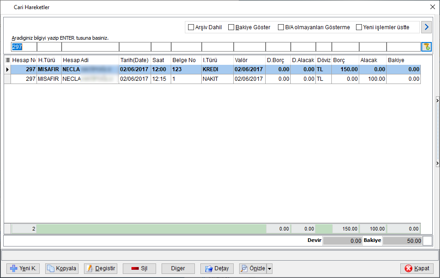Click the pencil icon on Degistir
This screenshot has width=440, height=278.
(89, 268)
